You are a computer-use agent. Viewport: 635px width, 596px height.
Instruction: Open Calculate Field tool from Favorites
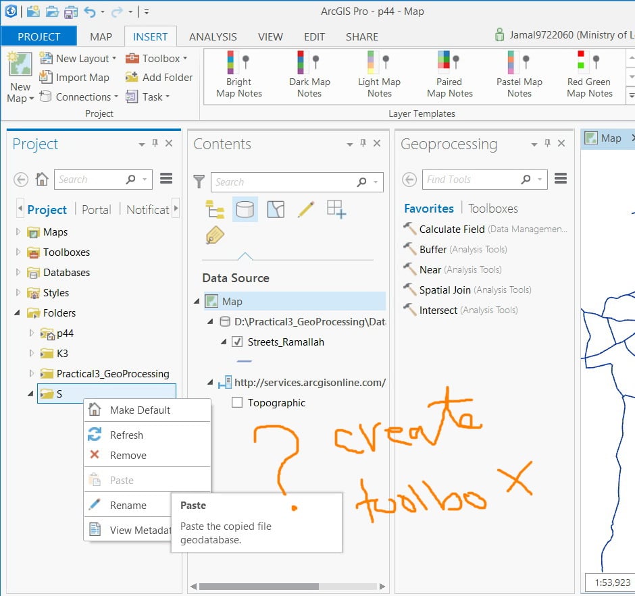click(x=485, y=229)
